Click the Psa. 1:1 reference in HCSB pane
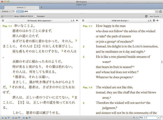 [87, 26]
